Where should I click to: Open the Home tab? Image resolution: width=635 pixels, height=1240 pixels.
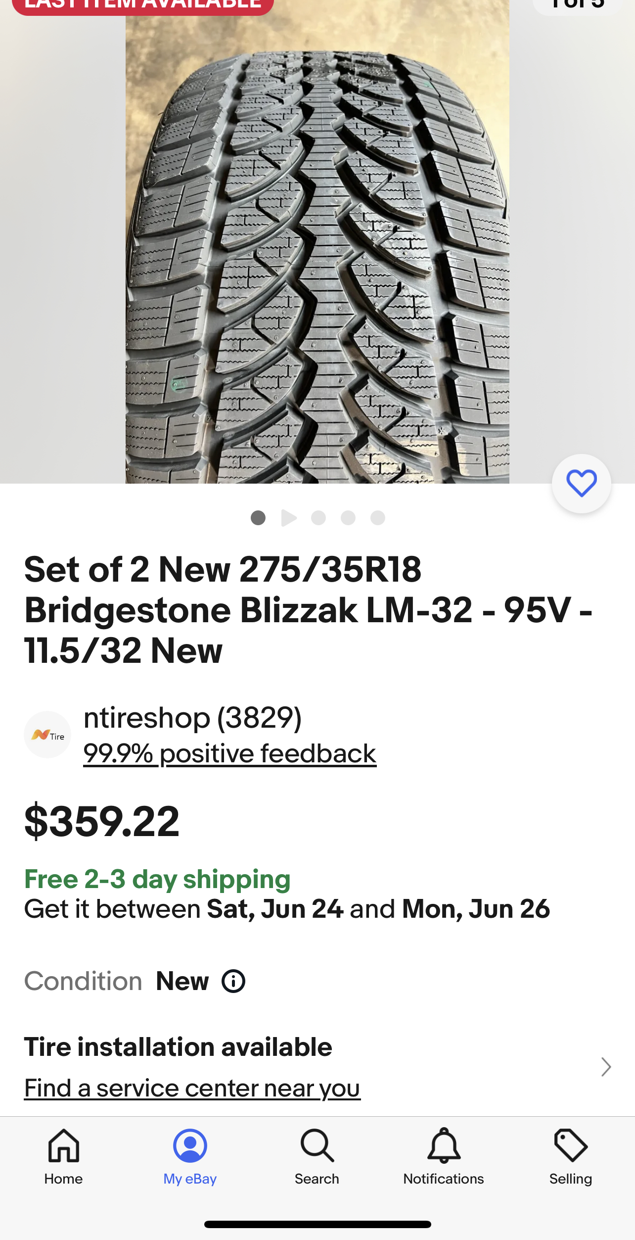click(x=63, y=1156)
